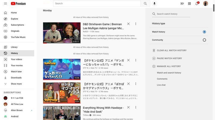Click Clear All Watch History
Image resolution: width=215 pixels, height=120 pixels.
tap(170, 50)
